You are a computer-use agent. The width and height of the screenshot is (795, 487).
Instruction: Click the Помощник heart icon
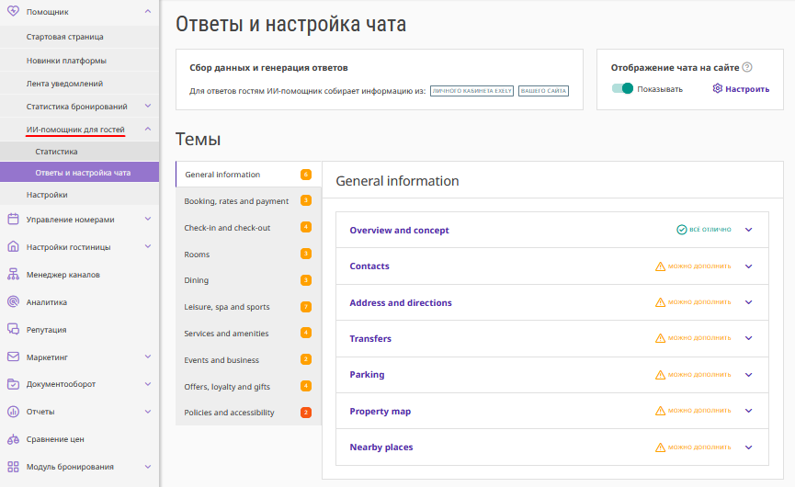coord(13,11)
